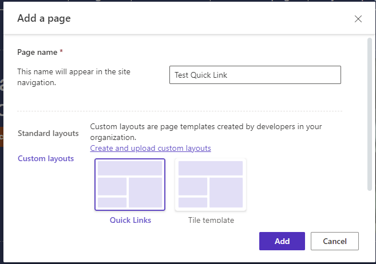This screenshot has height=264, width=376.
Task: Choose the Tile template layout thumbnail
Action: tap(211, 185)
